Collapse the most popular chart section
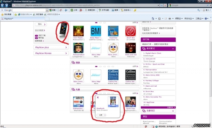Screen dimensions: 212x128 [x=173, y=49]
